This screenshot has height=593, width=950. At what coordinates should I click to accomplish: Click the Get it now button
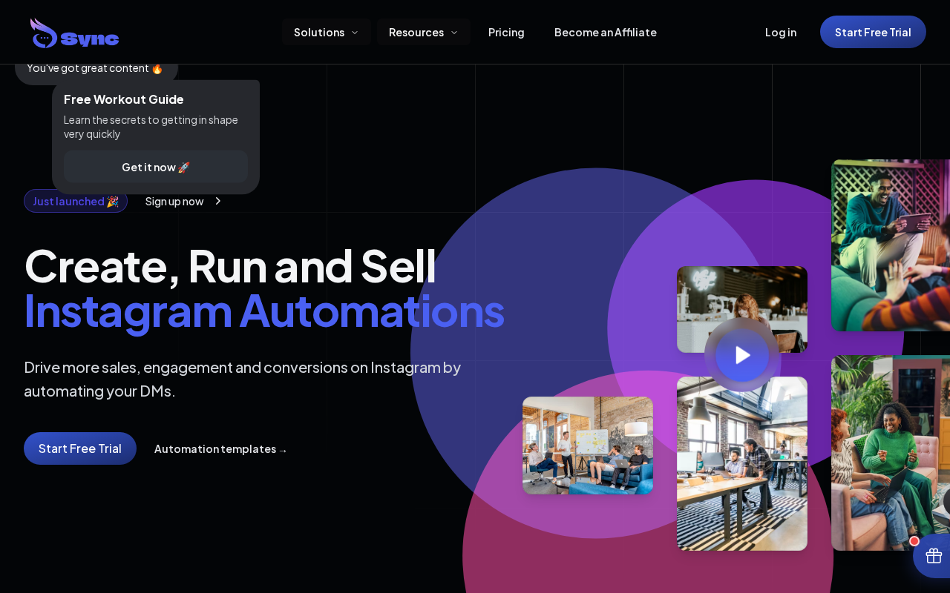[156, 167]
